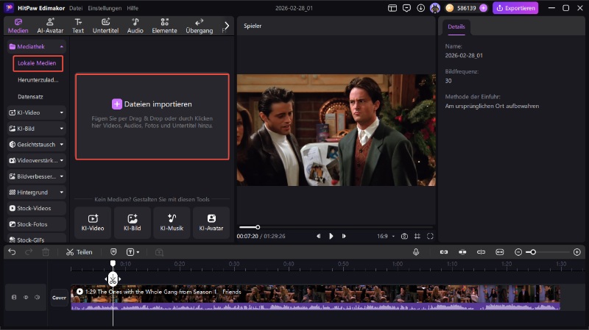This screenshot has width=589, height=330.
Task: Open the KI-Musik tool
Action: tap(172, 222)
